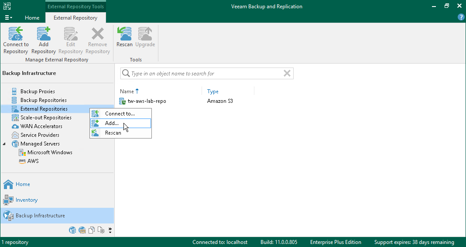Viewport: 466px width, 247px height.
Task: Click the Connect to Repository ribbon icon
Action: tap(16, 34)
